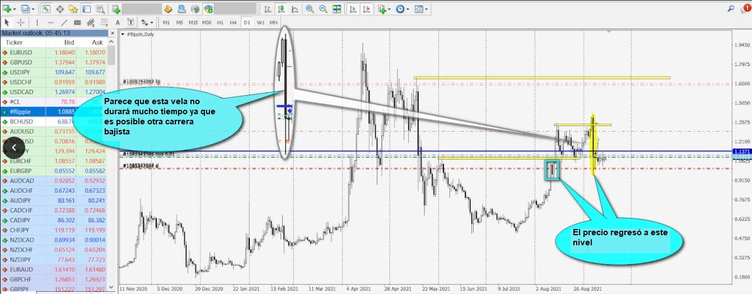Expand the periodicity clock dropdown
Image resolution: width=752 pixels, height=294 pixels.
tap(408, 9)
